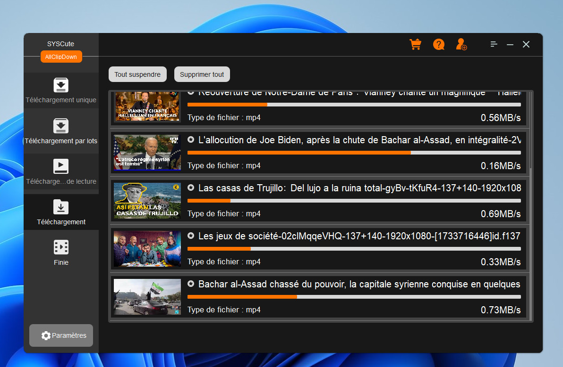Open the Finie completed downloads section
This screenshot has height=367, width=563.
coord(61,253)
